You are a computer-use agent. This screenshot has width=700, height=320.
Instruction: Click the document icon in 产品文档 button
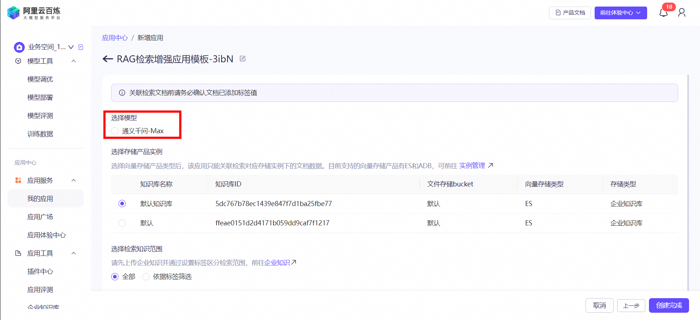pyautogui.click(x=558, y=13)
